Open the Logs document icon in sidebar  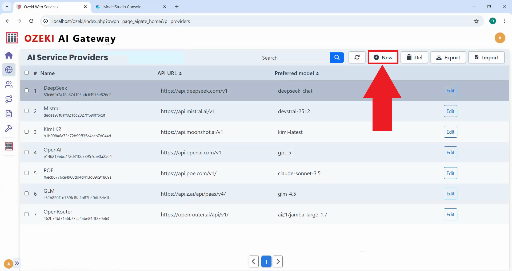coord(9,114)
